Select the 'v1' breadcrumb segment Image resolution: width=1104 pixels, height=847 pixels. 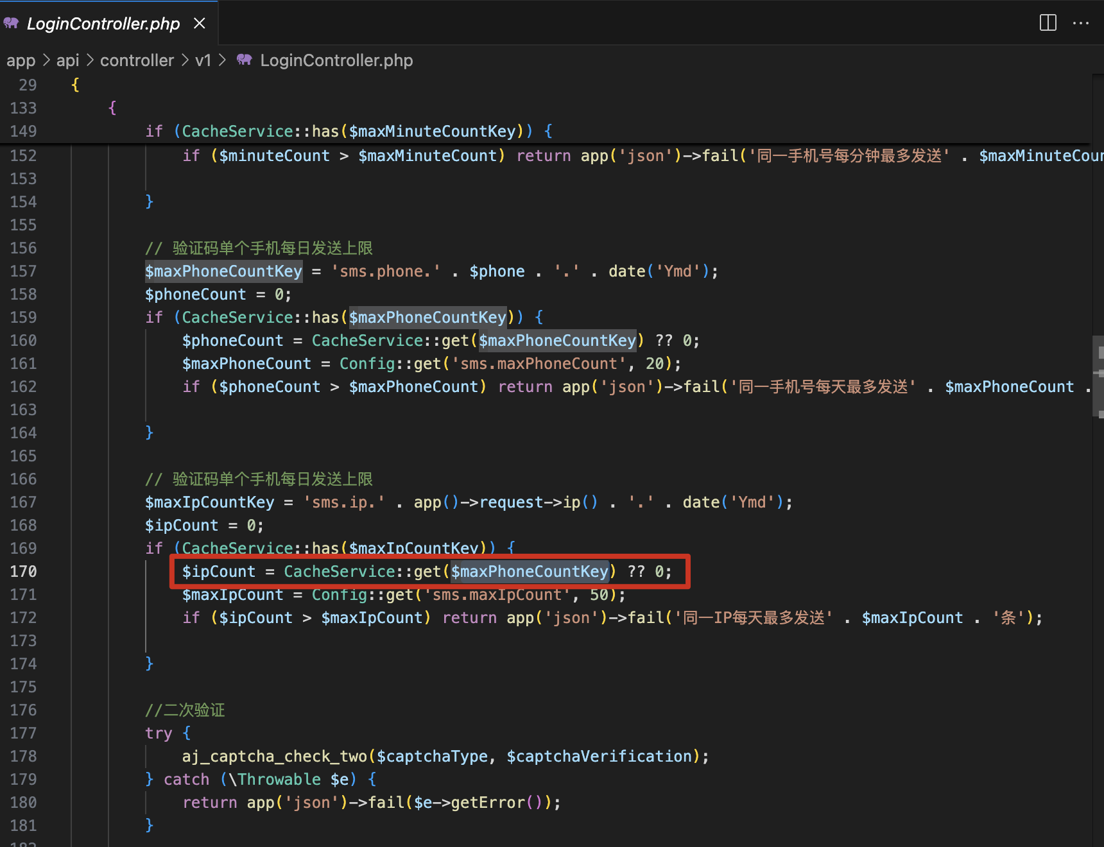pos(203,60)
